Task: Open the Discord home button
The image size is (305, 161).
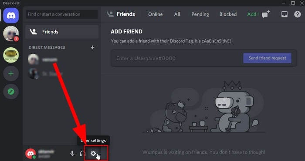Action: pos(11,16)
